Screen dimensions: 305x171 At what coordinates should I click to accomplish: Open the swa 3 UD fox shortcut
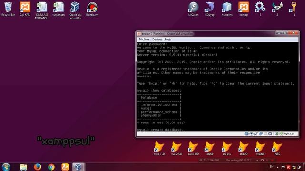click(x=193, y=148)
